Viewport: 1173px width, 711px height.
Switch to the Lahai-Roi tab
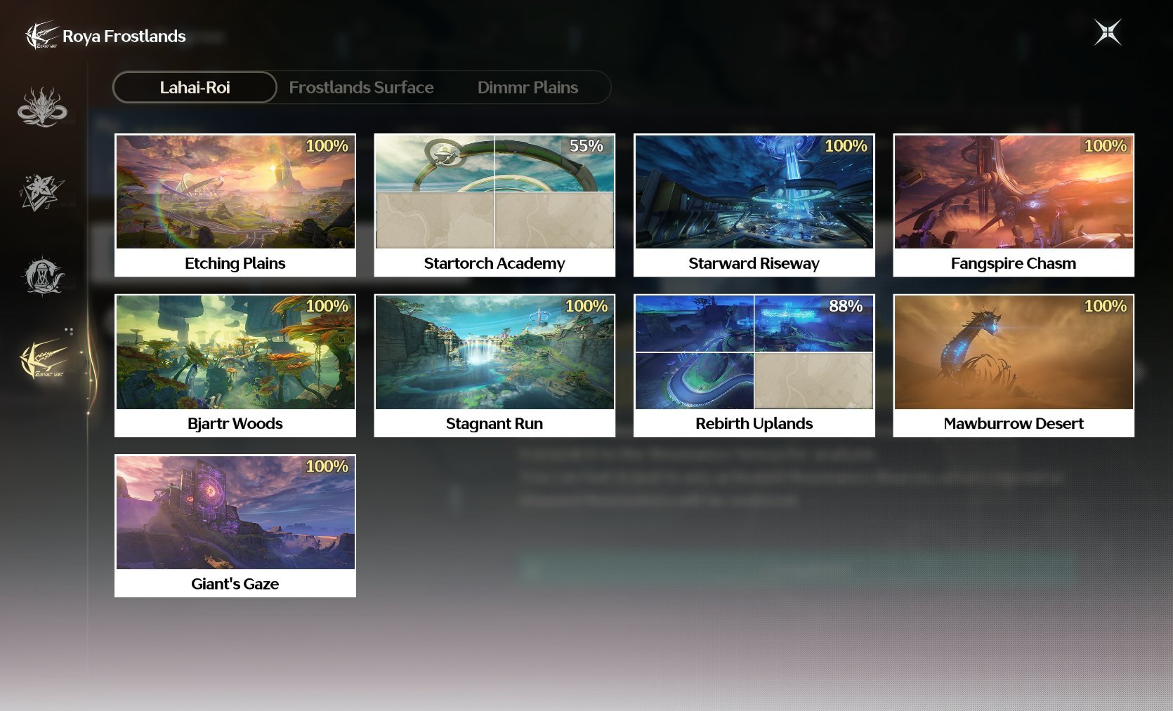[195, 87]
